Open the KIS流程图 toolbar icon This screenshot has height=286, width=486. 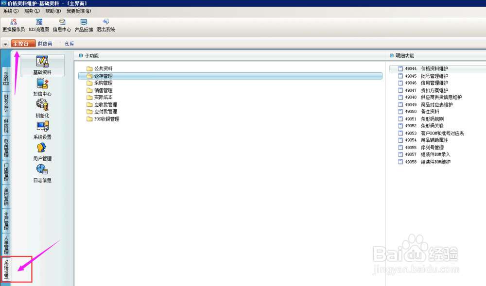pos(39,22)
